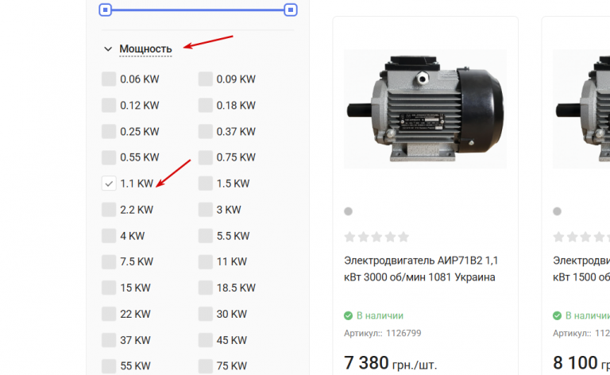The image size is (610, 375).
Task: Tick the 0.37 KW option
Action: pyautogui.click(x=206, y=131)
